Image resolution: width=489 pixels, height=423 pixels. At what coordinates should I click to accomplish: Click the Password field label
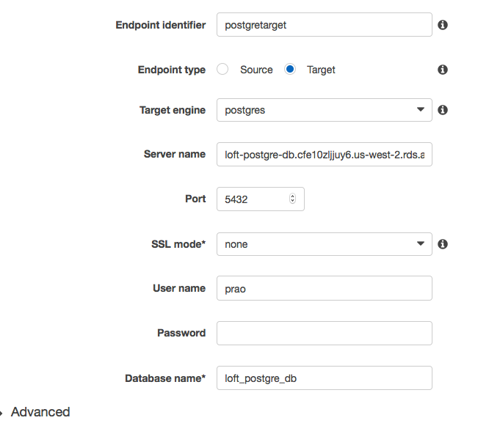pyautogui.click(x=181, y=333)
